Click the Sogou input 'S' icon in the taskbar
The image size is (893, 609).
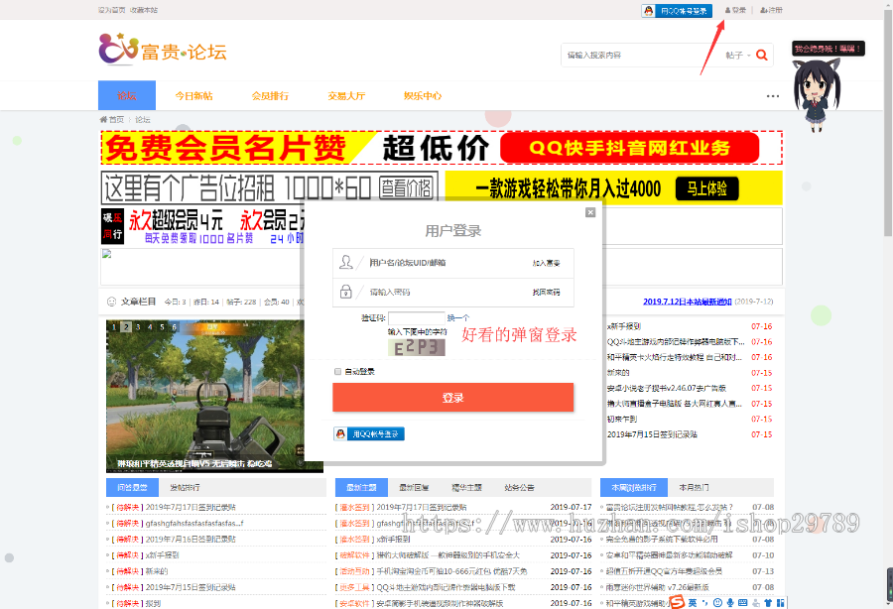[x=678, y=601]
